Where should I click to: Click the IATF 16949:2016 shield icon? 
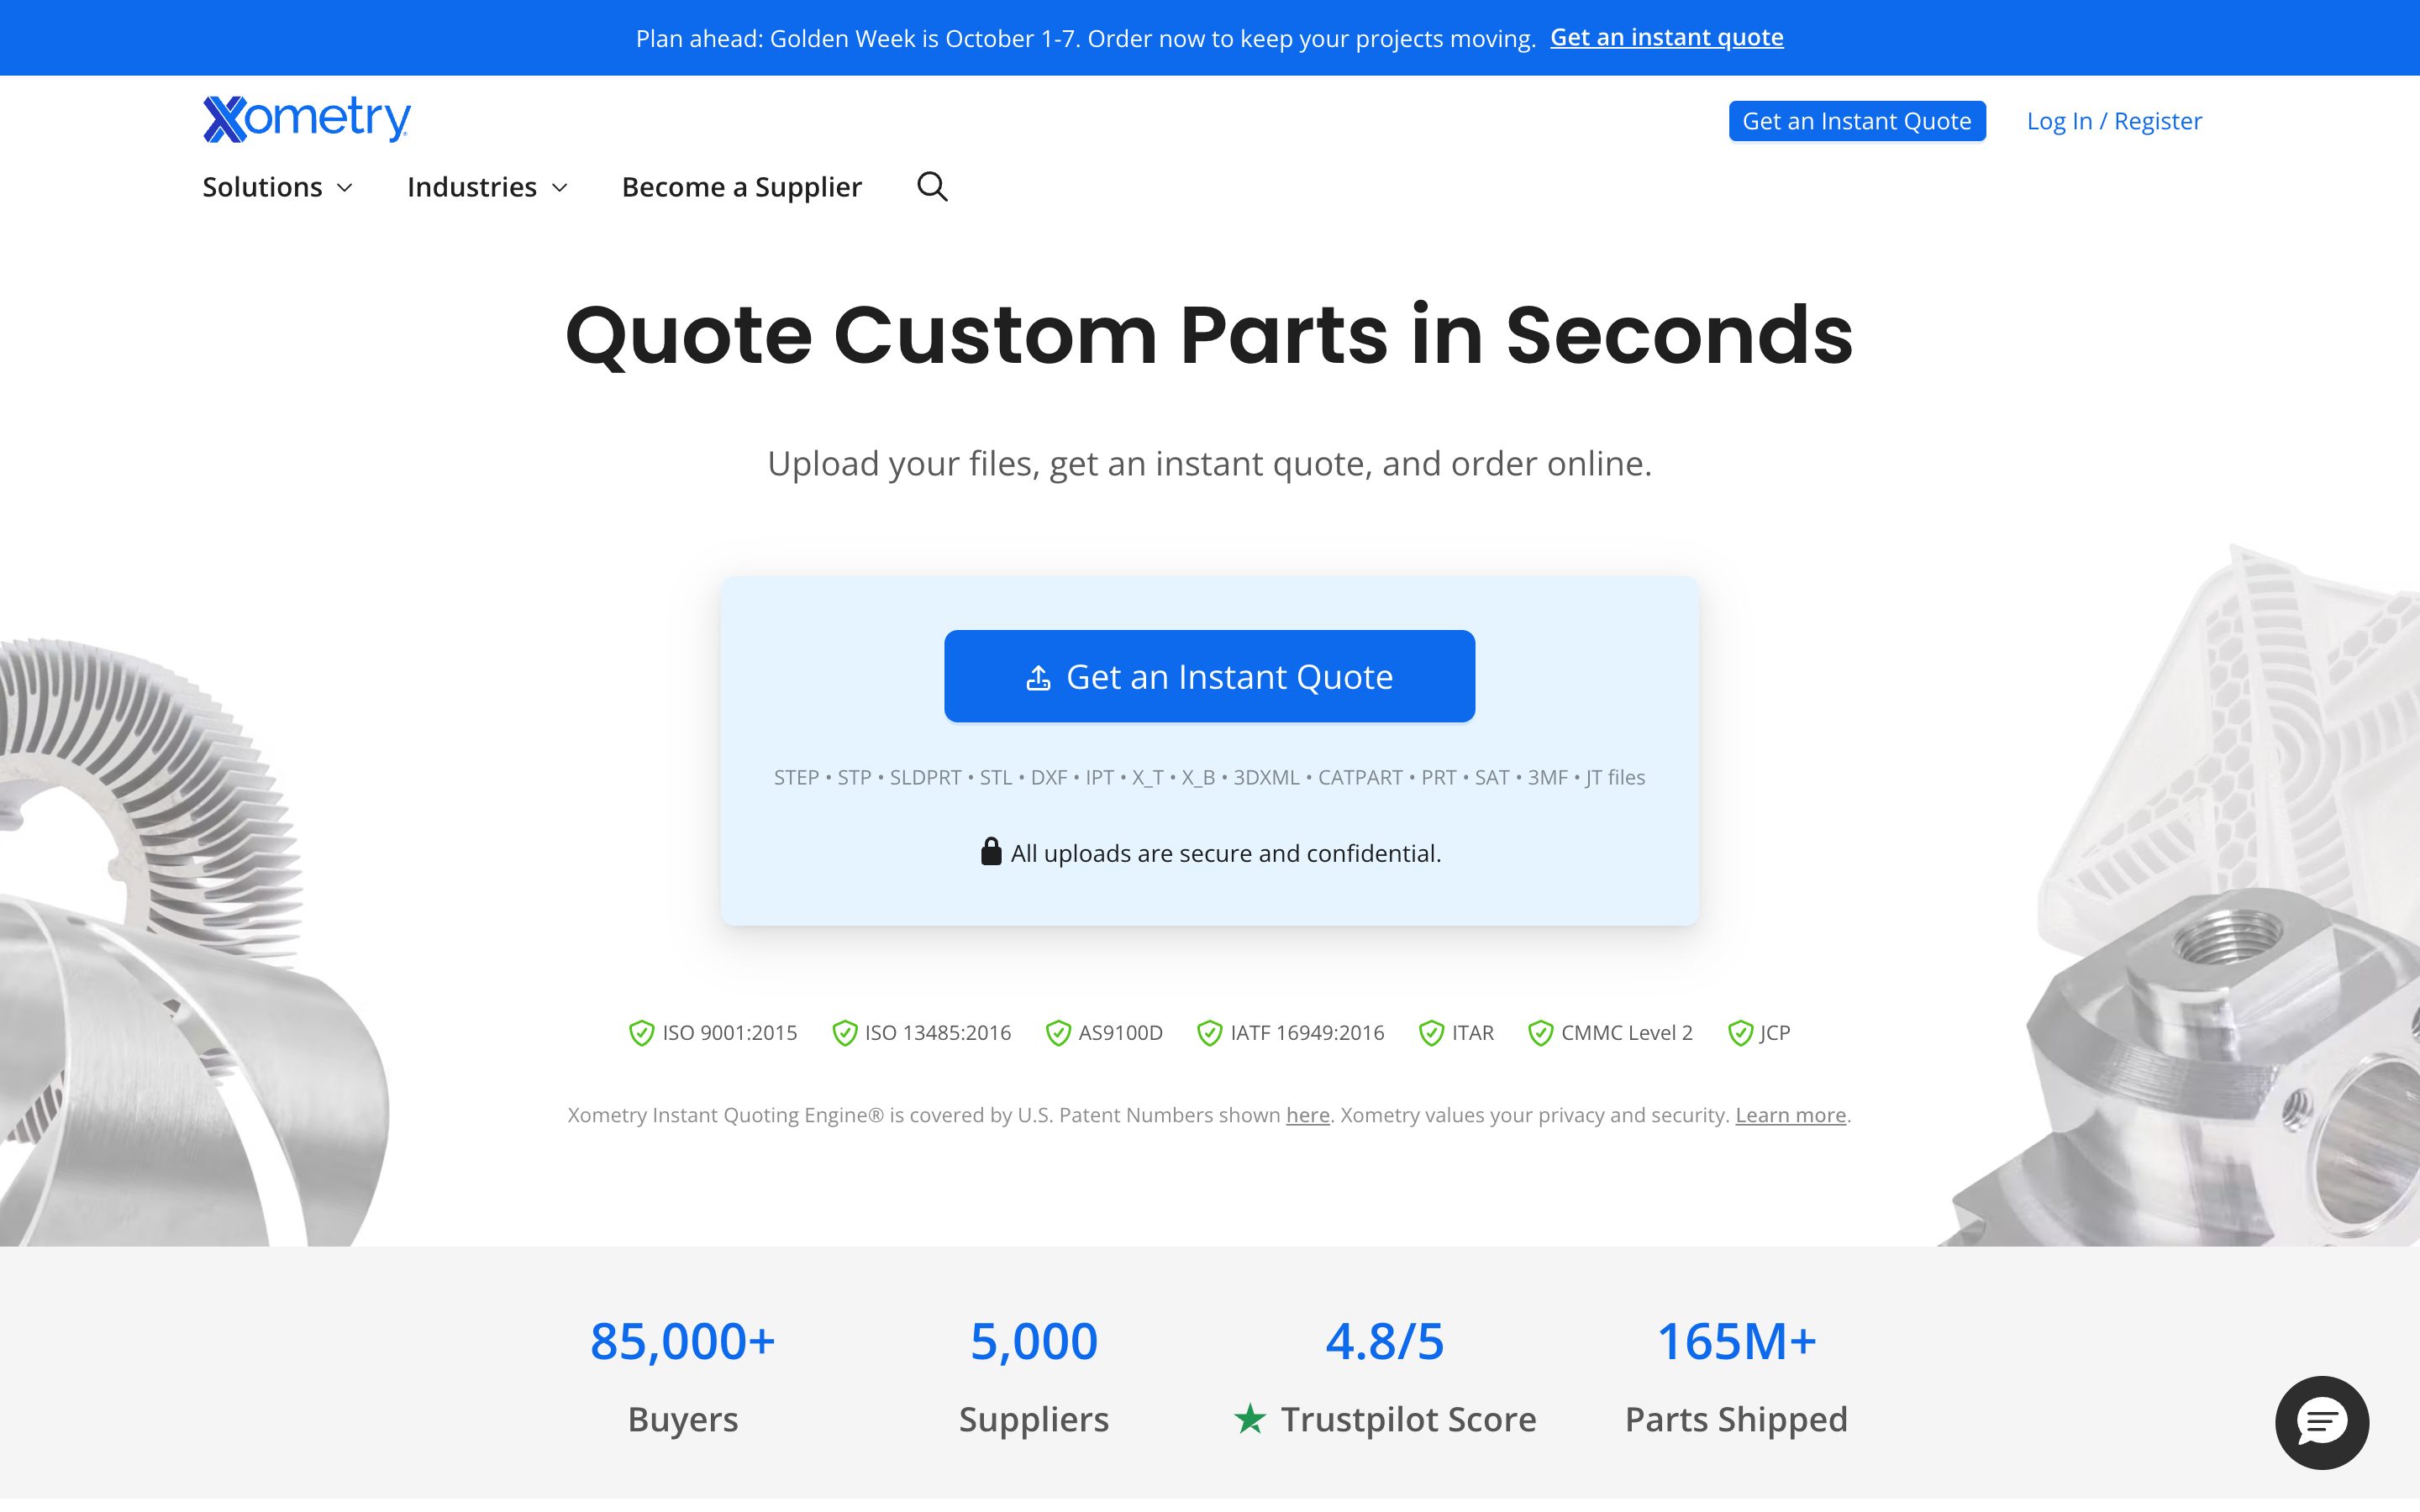(1209, 1033)
